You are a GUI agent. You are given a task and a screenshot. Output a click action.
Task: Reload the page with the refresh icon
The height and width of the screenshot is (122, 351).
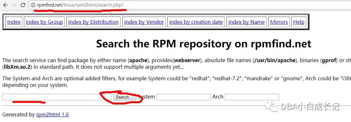coord(23,5)
